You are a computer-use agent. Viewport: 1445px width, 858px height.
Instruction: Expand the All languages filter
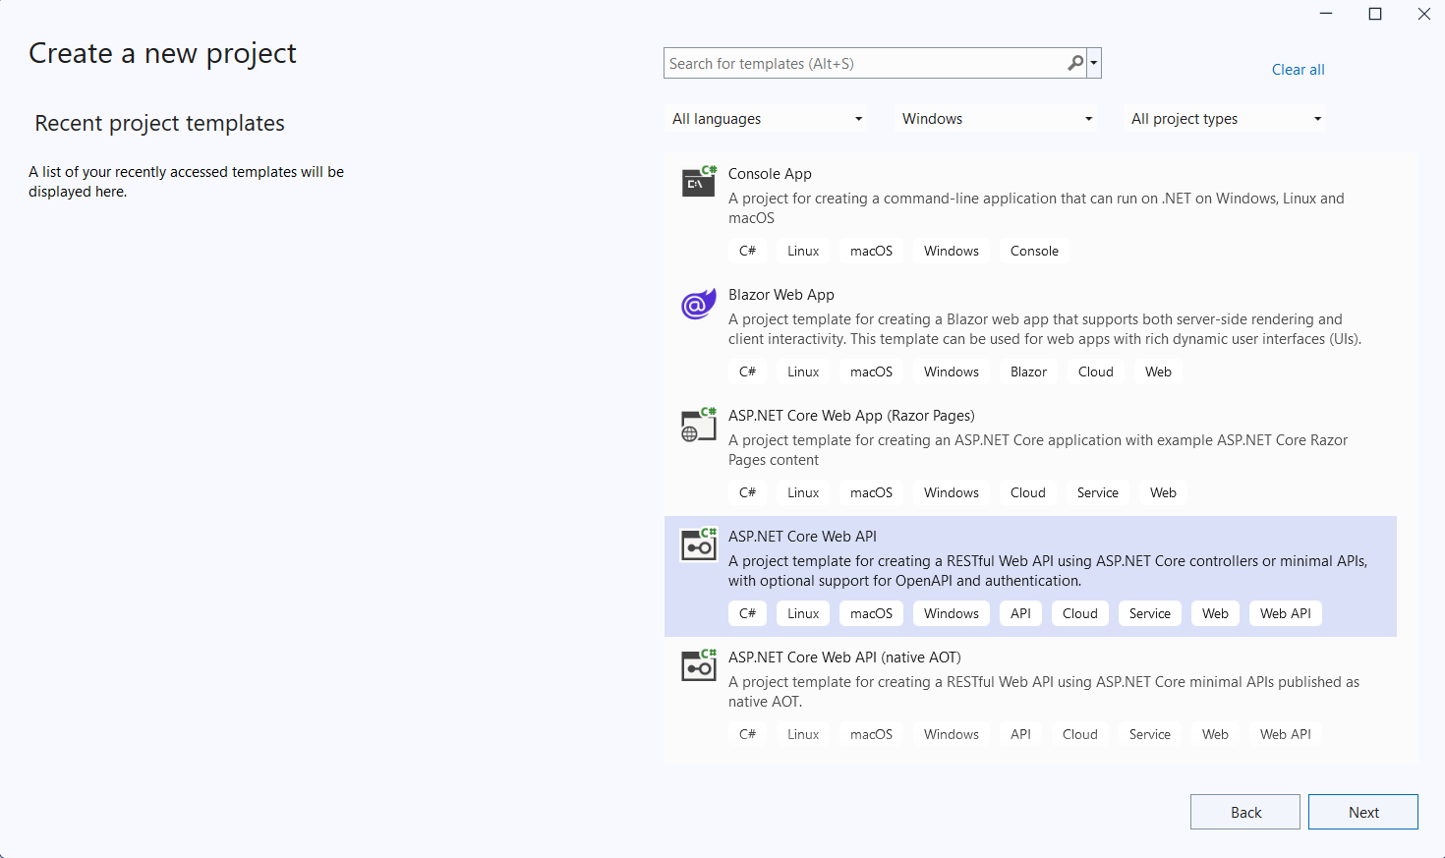pos(767,119)
